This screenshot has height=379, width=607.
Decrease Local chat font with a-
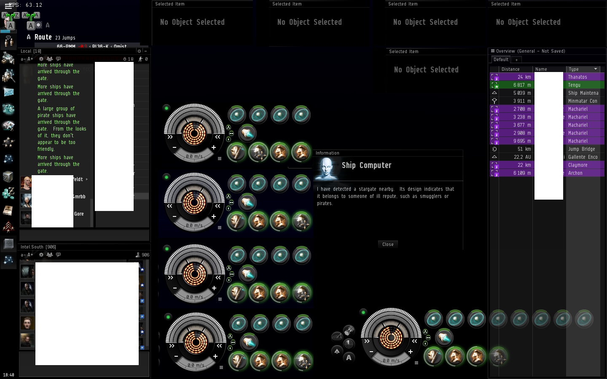[x=23, y=59]
